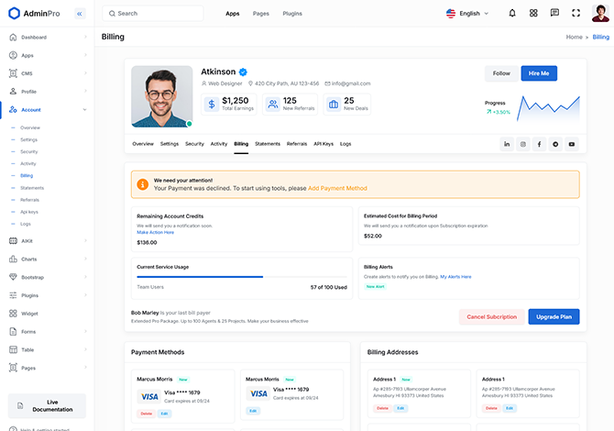The width and height of the screenshot is (614, 431).
Task: Switch to the Statements profile tab
Action: (268, 144)
